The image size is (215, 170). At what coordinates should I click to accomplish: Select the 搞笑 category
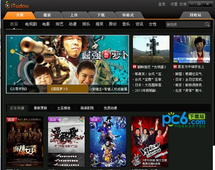click(x=99, y=24)
